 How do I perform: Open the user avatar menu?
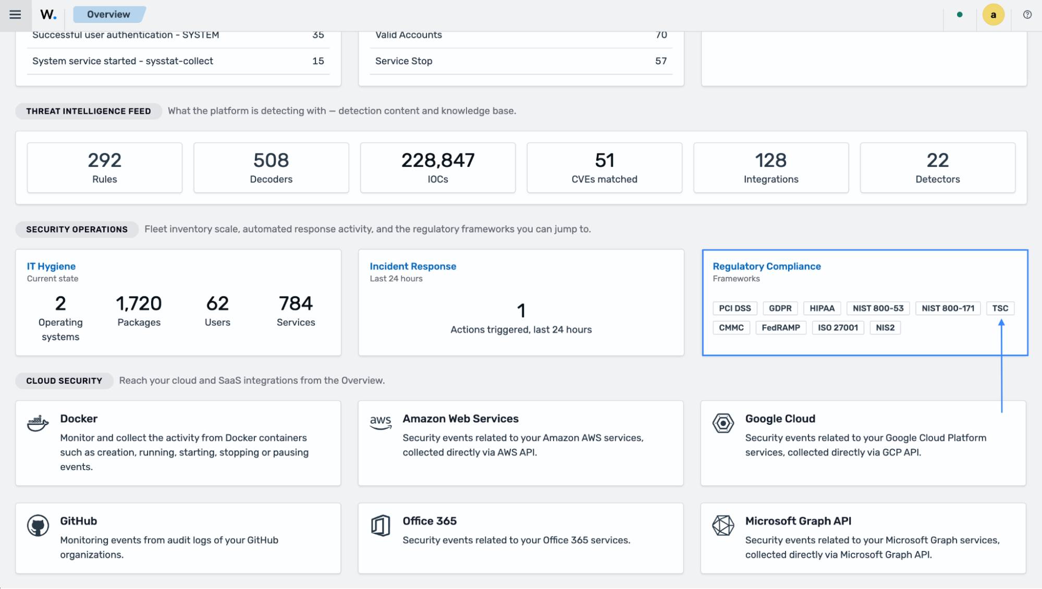coord(993,15)
